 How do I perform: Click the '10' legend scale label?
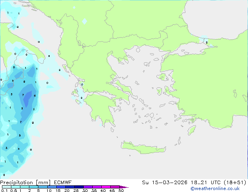tap(49, 190)
